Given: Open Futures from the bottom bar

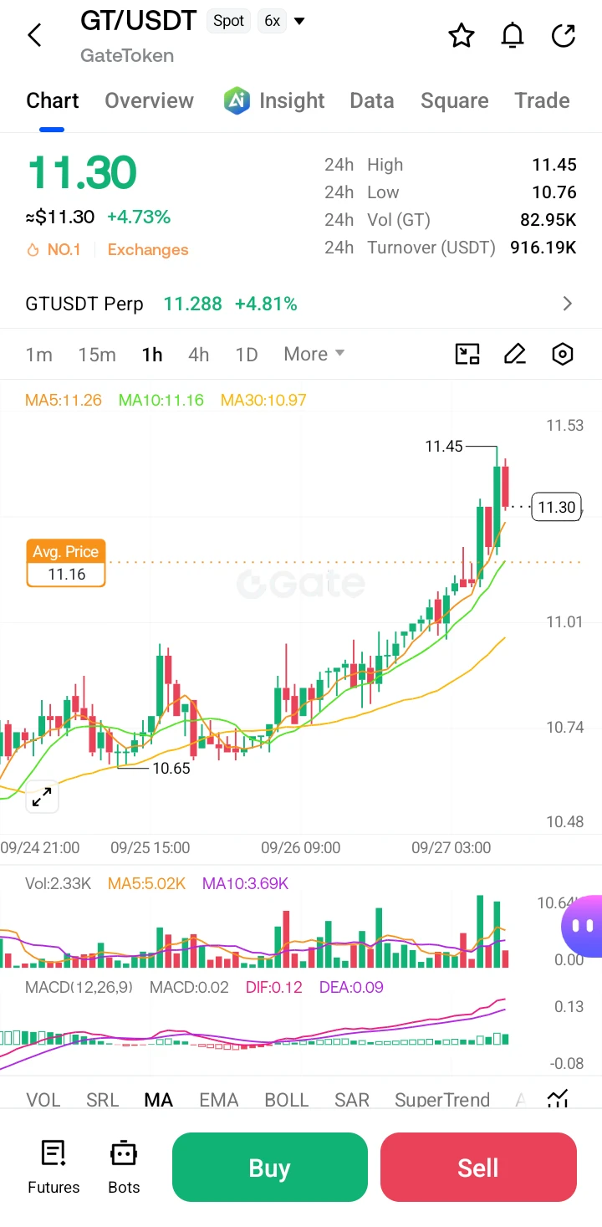Looking at the screenshot, I should 54,1167.
